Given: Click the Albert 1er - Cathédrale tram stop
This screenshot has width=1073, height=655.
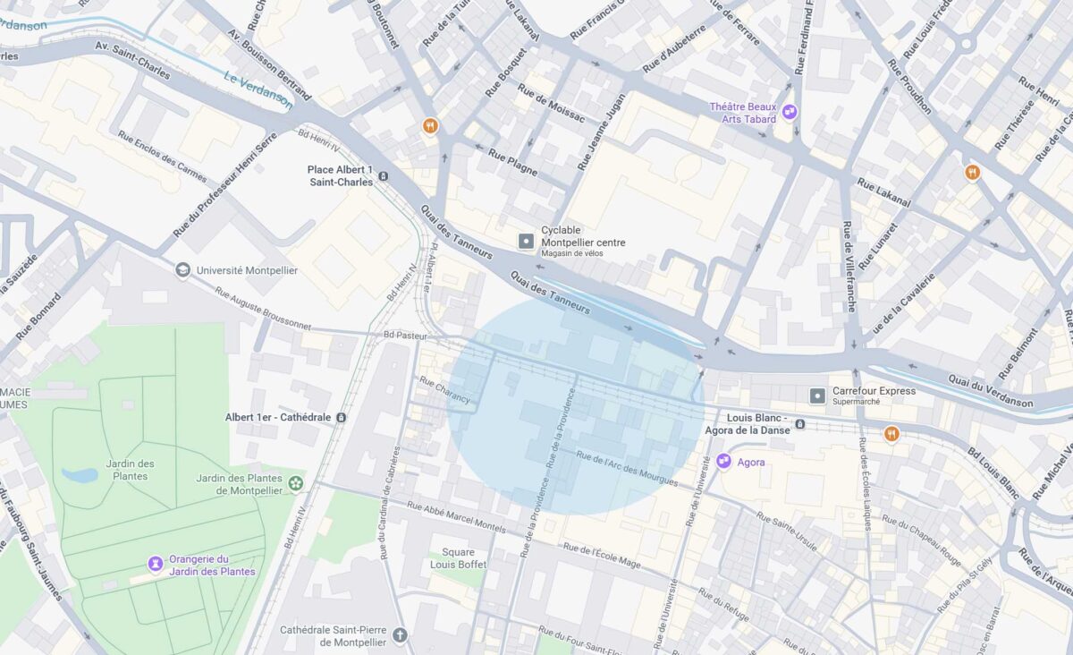Looking at the screenshot, I should (x=342, y=418).
